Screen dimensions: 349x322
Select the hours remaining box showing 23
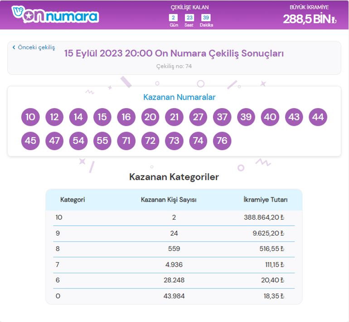click(189, 18)
